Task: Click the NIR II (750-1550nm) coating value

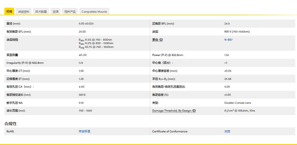Action: (x=237, y=32)
